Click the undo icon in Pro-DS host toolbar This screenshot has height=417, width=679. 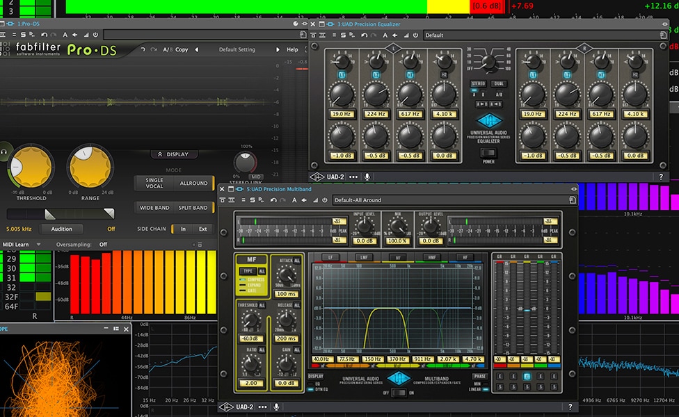[x=44, y=35]
